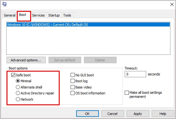This screenshot has height=119, width=176.
Task: Open Advanced options
Action: point(26,60)
